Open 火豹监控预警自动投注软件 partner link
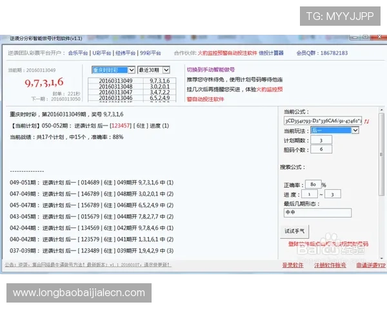This screenshot has height=309, width=387. (x=227, y=53)
